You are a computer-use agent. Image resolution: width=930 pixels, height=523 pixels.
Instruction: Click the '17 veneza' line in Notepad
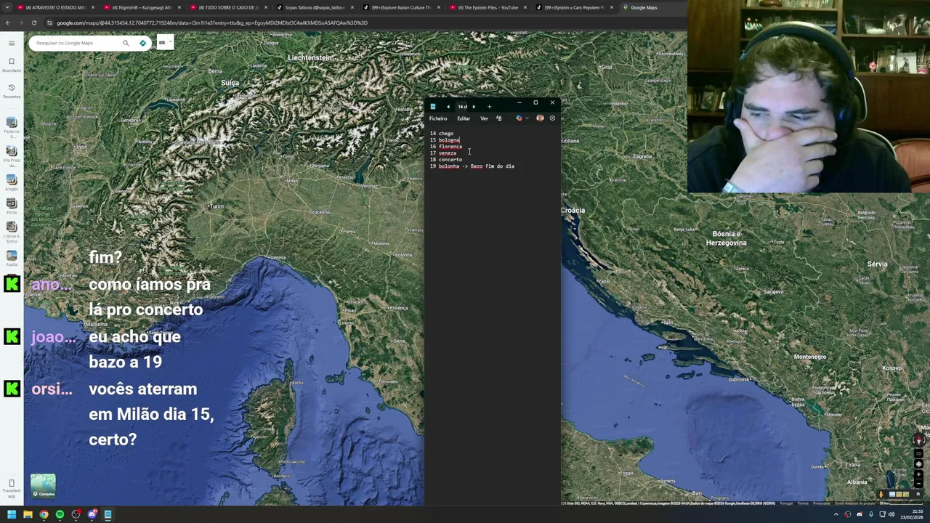[443, 153]
